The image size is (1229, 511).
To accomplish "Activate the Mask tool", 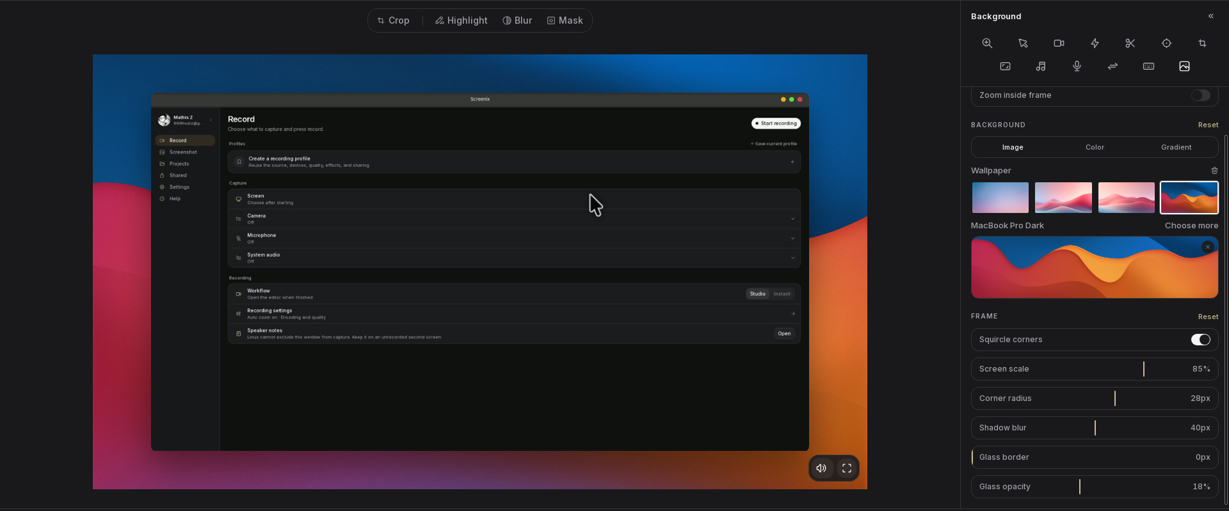I will pyautogui.click(x=565, y=20).
